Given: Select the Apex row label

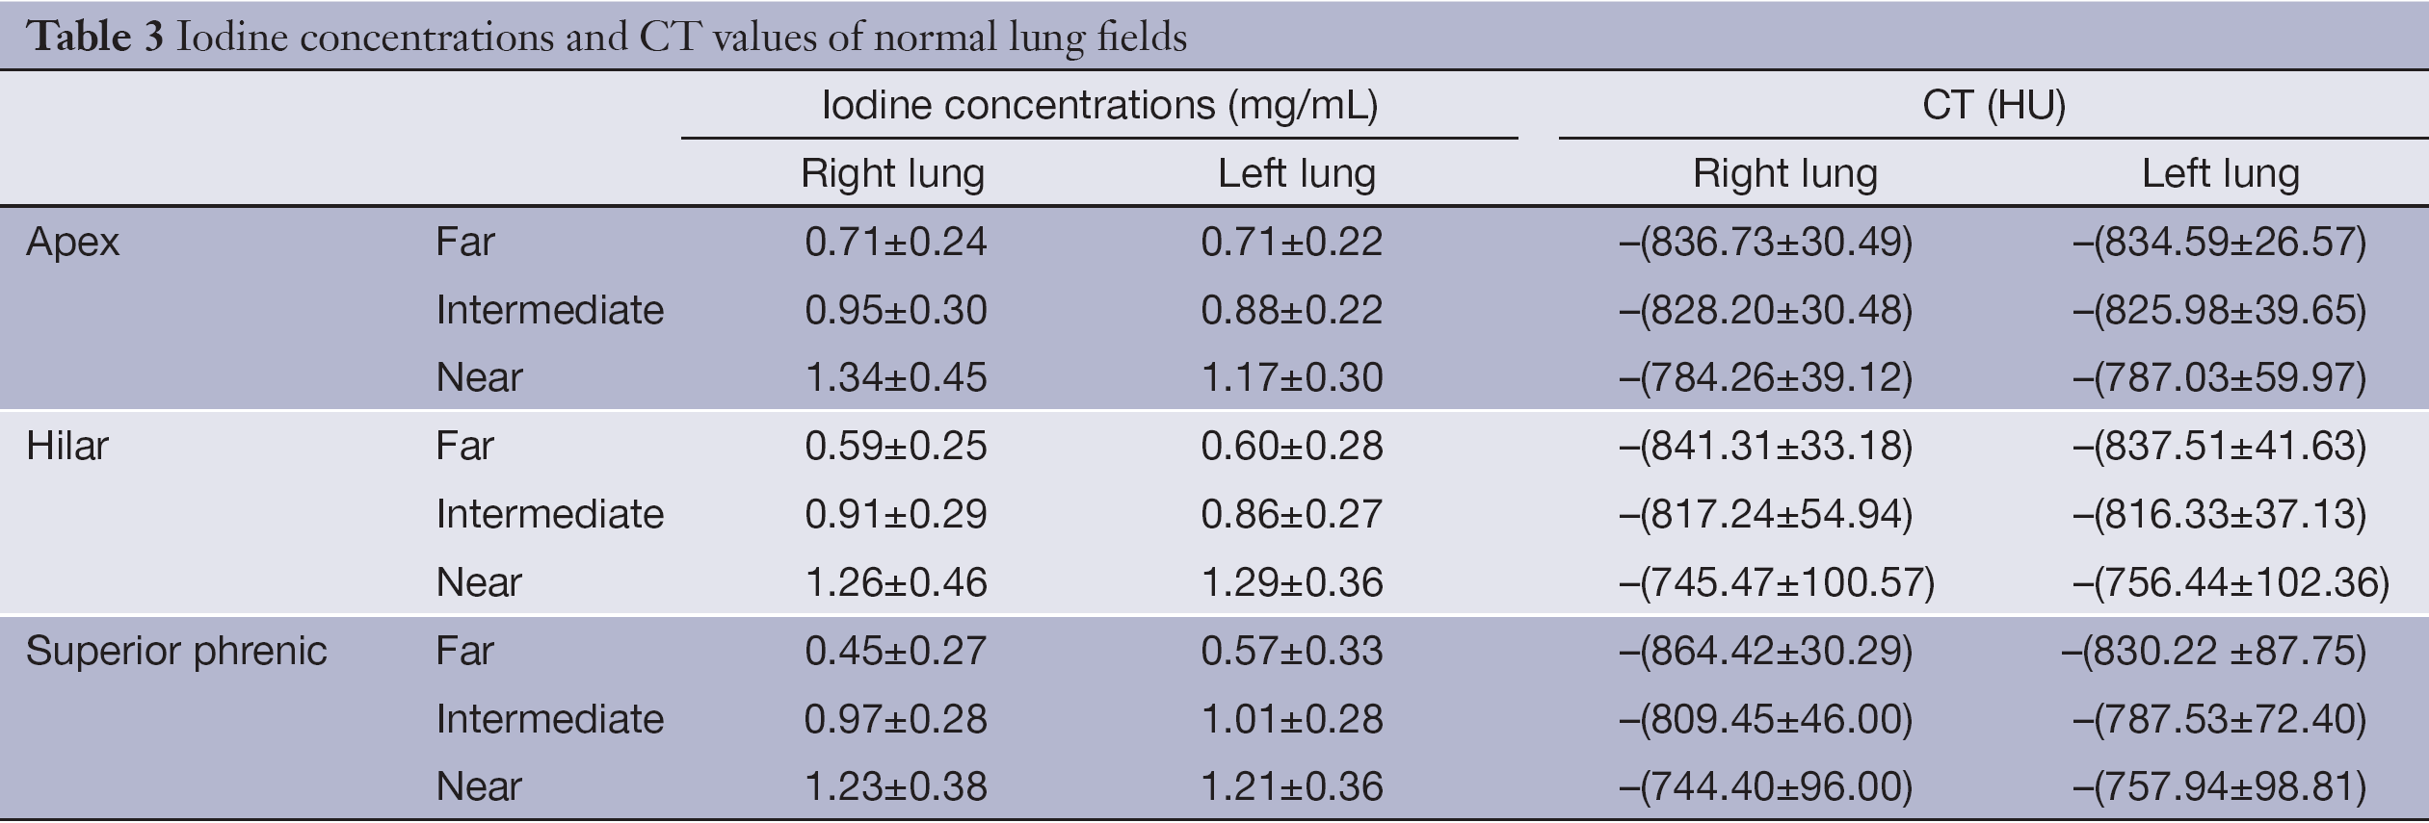Looking at the screenshot, I should pos(73,243).
